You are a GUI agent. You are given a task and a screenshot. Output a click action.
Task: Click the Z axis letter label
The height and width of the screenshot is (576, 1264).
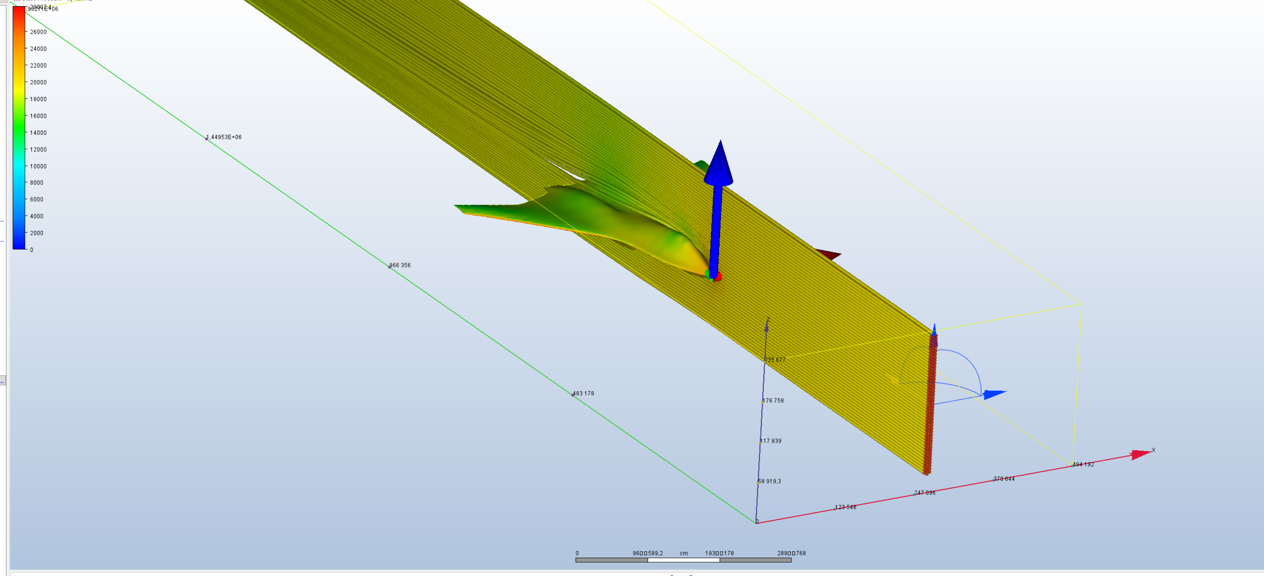pyautogui.click(x=768, y=320)
